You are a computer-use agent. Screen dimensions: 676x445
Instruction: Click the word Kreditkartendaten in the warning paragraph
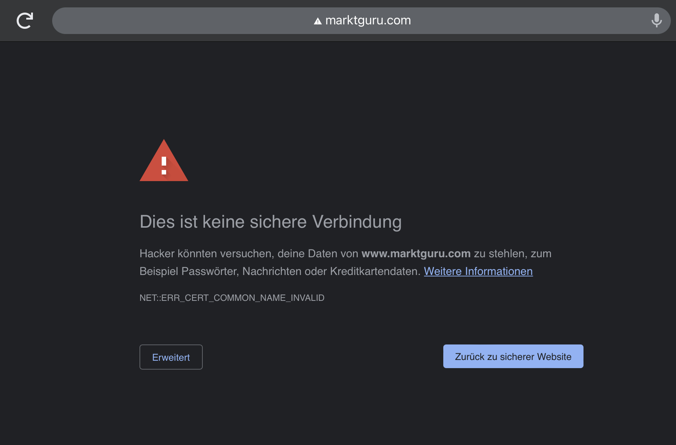374,271
